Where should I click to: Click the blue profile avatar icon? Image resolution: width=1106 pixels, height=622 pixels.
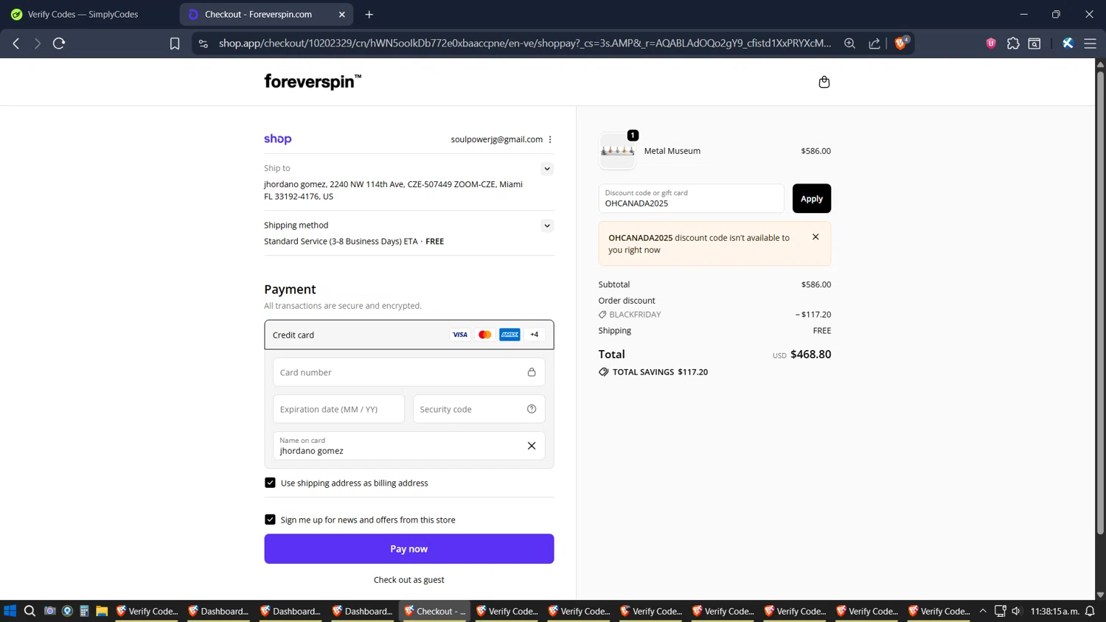point(1068,43)
